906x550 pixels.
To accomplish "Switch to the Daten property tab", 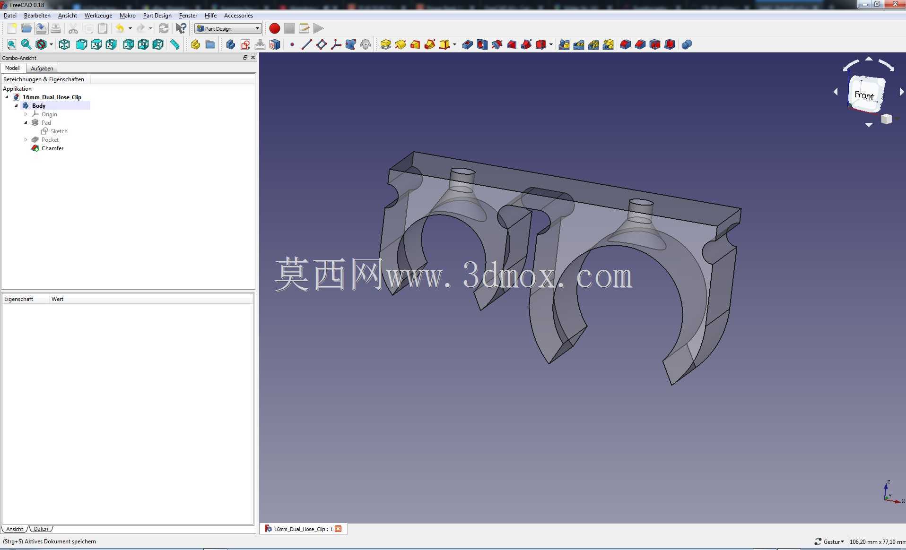I will click(41, 529).
